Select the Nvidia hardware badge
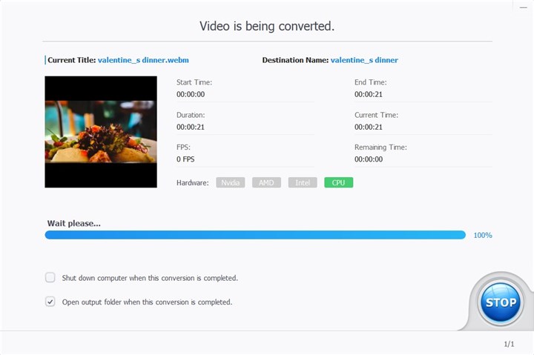Viewport: 534px width, 355px height. pos(230,182)
